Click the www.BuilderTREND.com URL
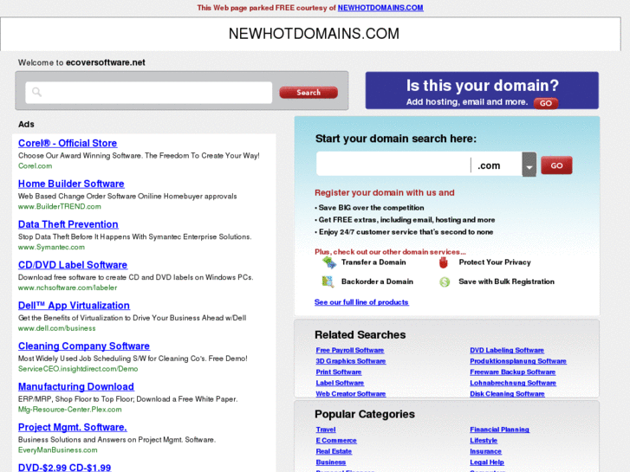This screenshot has width=630, height=472. pyautogui.click(x=60, y=206)
